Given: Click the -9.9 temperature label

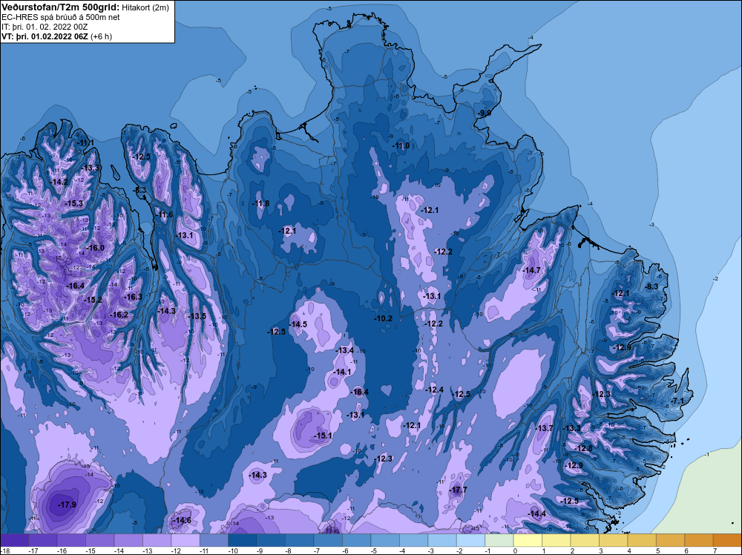Looking at the screenshot, I should click(484, 113).
